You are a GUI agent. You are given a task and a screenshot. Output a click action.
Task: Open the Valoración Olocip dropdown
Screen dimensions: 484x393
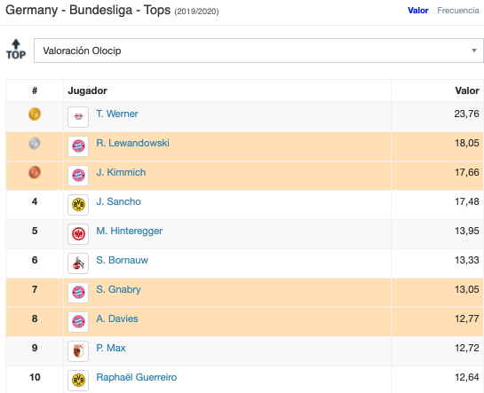[258, 51]
